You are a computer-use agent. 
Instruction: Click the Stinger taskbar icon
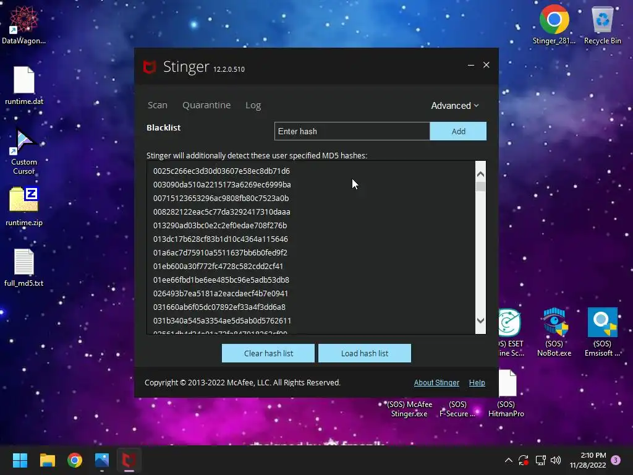click(x=129, y=460)
